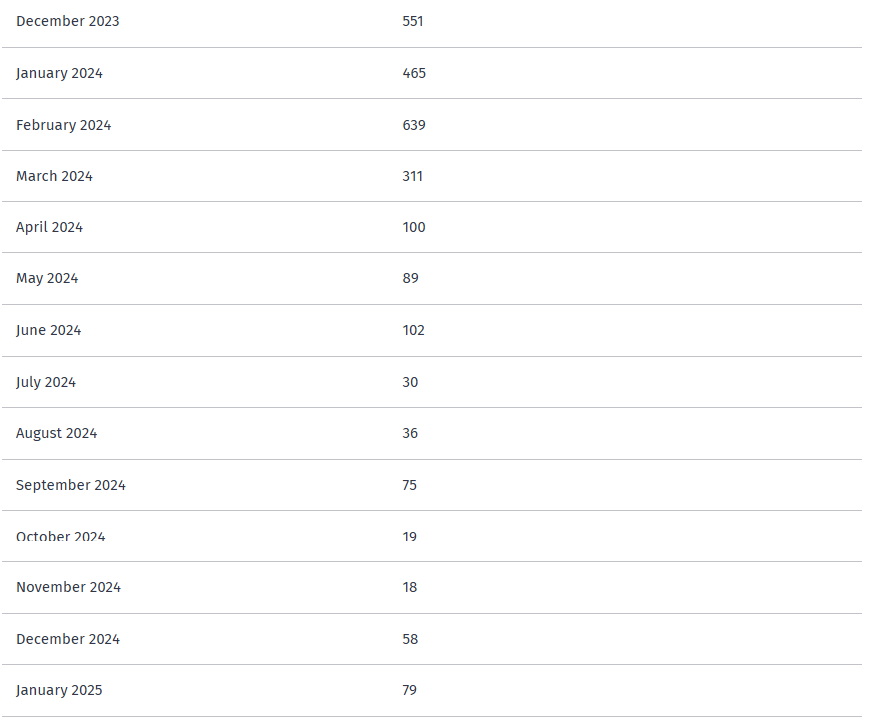Image resolution: width=872 pixels, height=722 pixels.
Task: Click the January 2025 month cell
Action: [x=59, y=690]
